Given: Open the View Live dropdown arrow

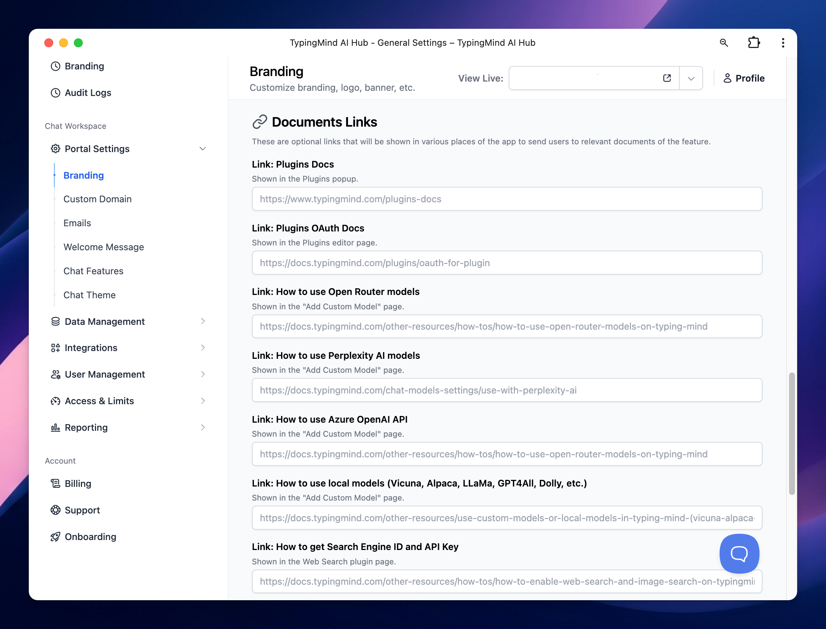Looking at the screenshot, I should [x=691, y=78].
